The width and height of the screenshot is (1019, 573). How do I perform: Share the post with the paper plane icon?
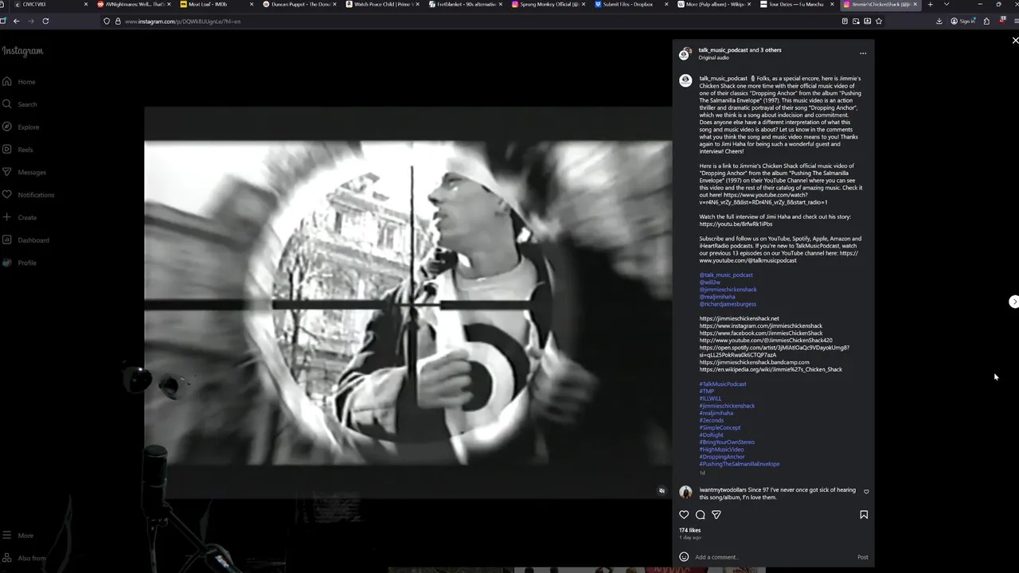coord(716,515)
